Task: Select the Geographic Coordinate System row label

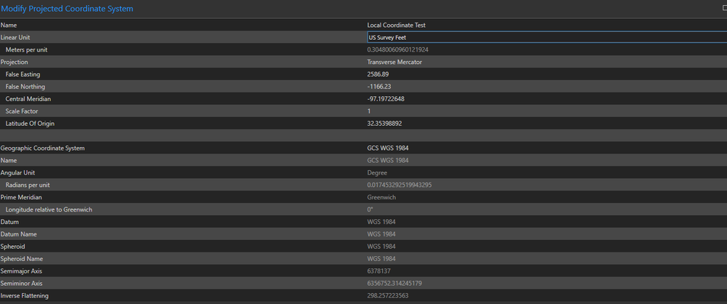Action: [x=42, y=148]
